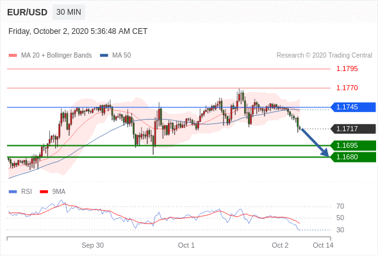Screen dimensions: 378x256
Task: Click the 9MA legend label
Action: 59,192
